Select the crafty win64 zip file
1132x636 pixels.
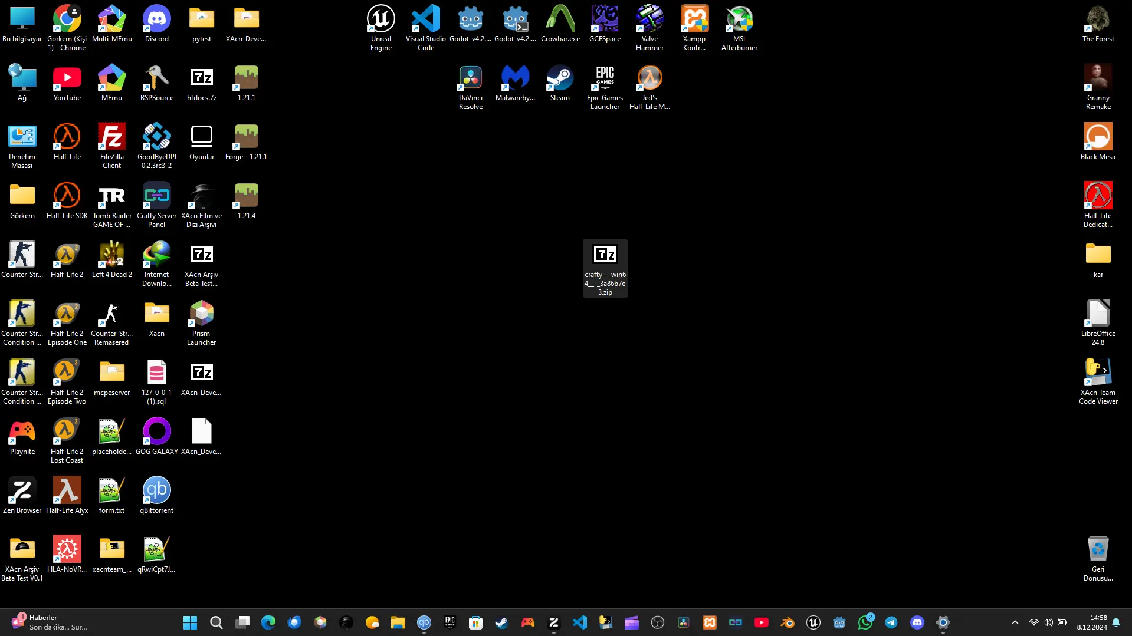(605, 268)
